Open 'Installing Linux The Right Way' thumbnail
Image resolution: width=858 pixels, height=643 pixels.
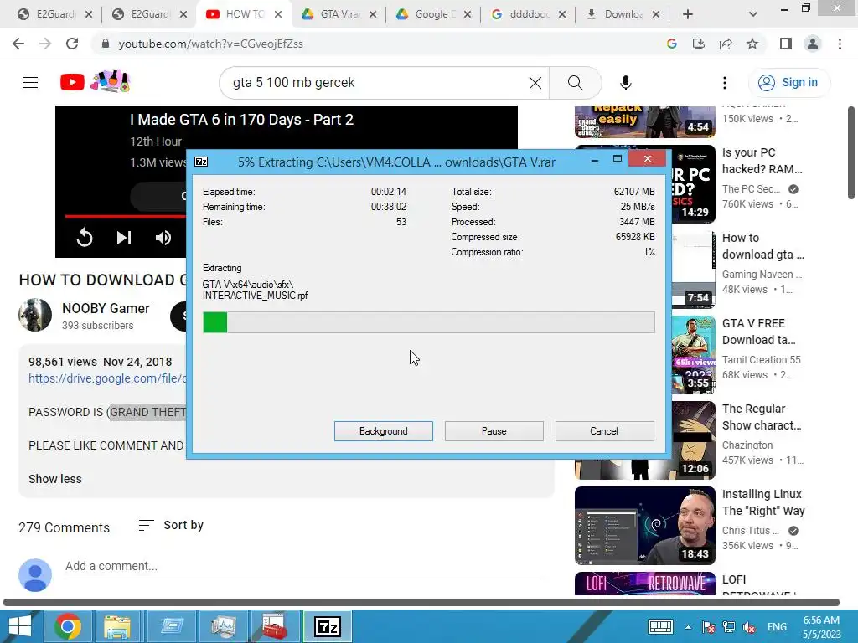[645, 526]
